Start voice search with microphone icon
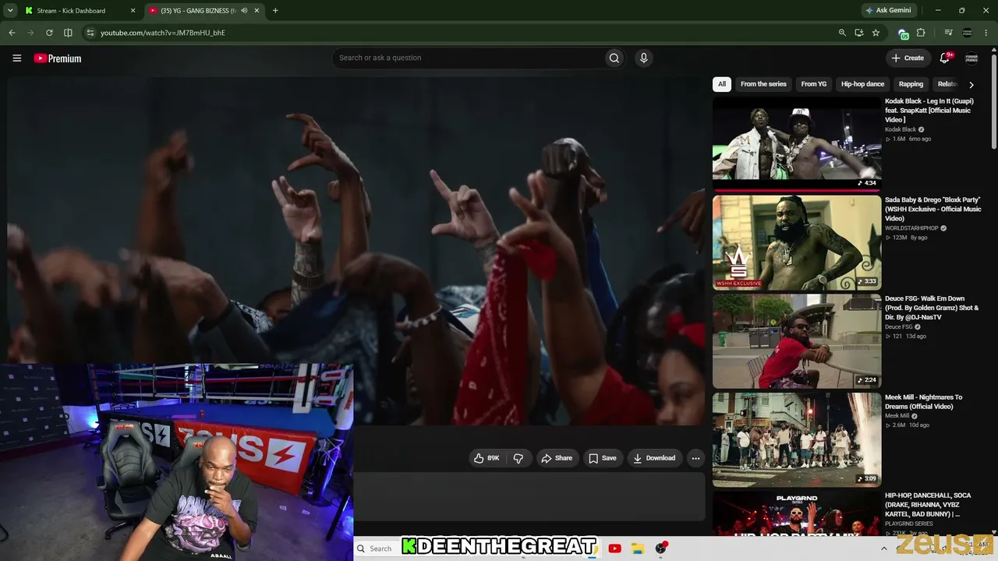This screenshot has height=561, width=998. (643, 58)
